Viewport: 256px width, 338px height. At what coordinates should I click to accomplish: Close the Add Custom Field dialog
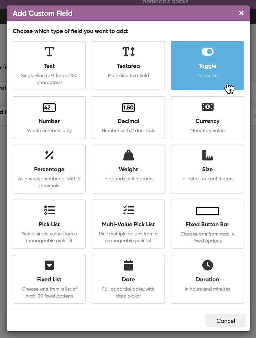(241, 13)
